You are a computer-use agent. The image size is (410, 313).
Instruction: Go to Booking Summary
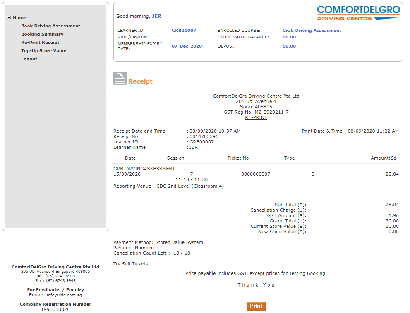[42, 34]
